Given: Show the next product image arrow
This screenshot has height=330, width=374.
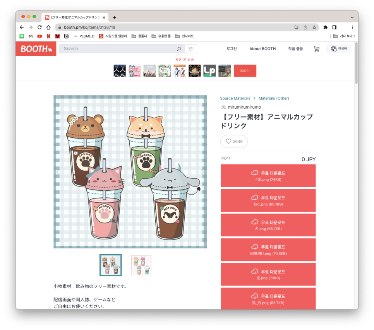Looking at the screenshot, I should click(x=202, y=172).
